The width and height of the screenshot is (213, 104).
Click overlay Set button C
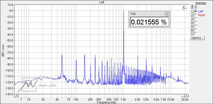point(192,33)
